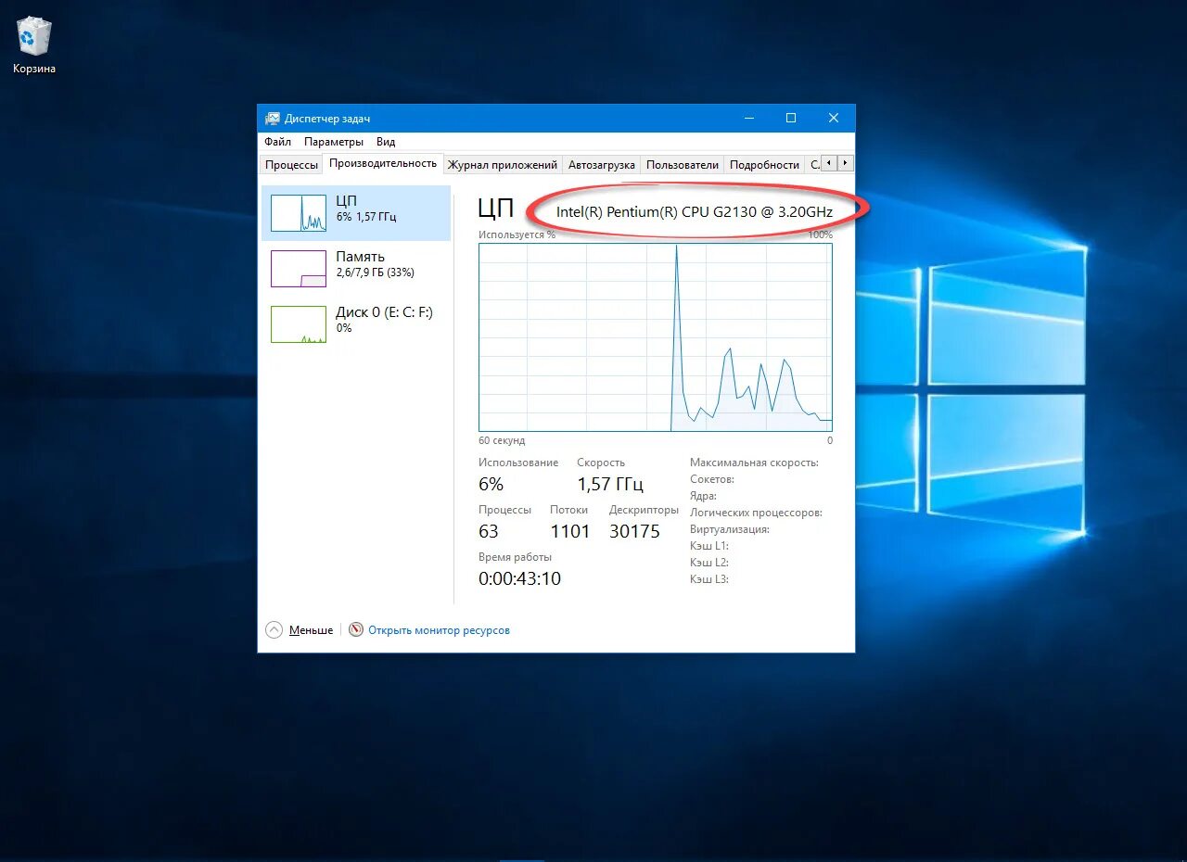Open the Recycle Bin (Корзина) desktop icon
This screenshot has height=862, width=1187.
click(x=34, y=44)
